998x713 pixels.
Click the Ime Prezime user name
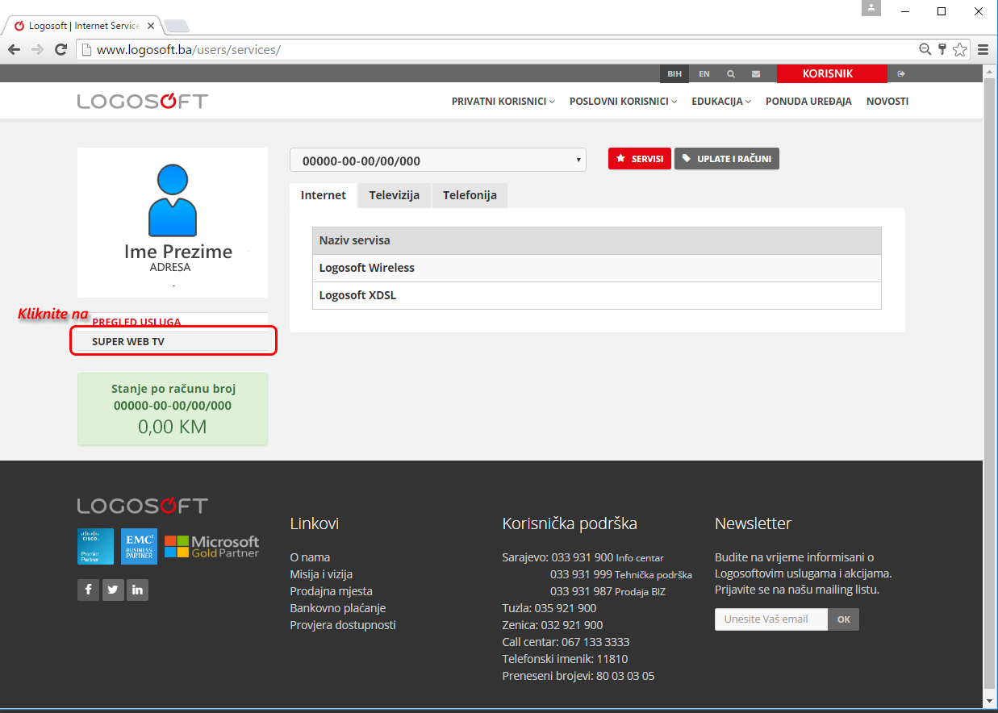coord(178,252)
